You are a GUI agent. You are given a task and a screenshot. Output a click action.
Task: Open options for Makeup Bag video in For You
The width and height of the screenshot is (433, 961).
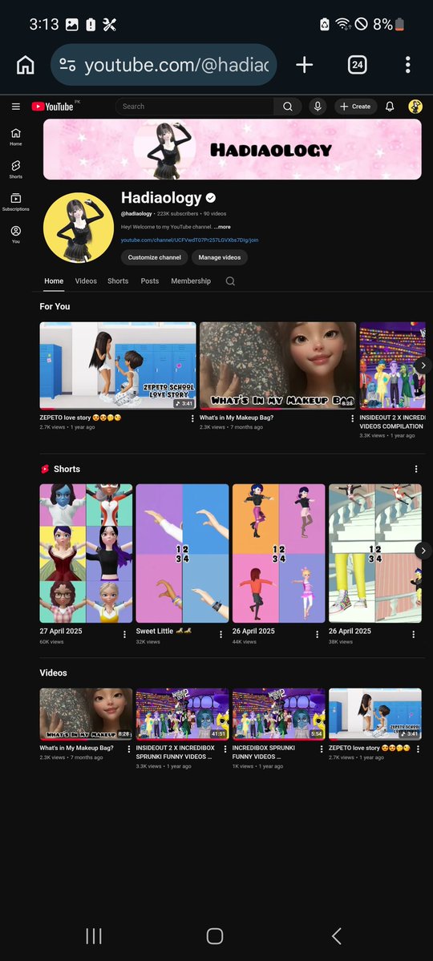tap(352, 418)
